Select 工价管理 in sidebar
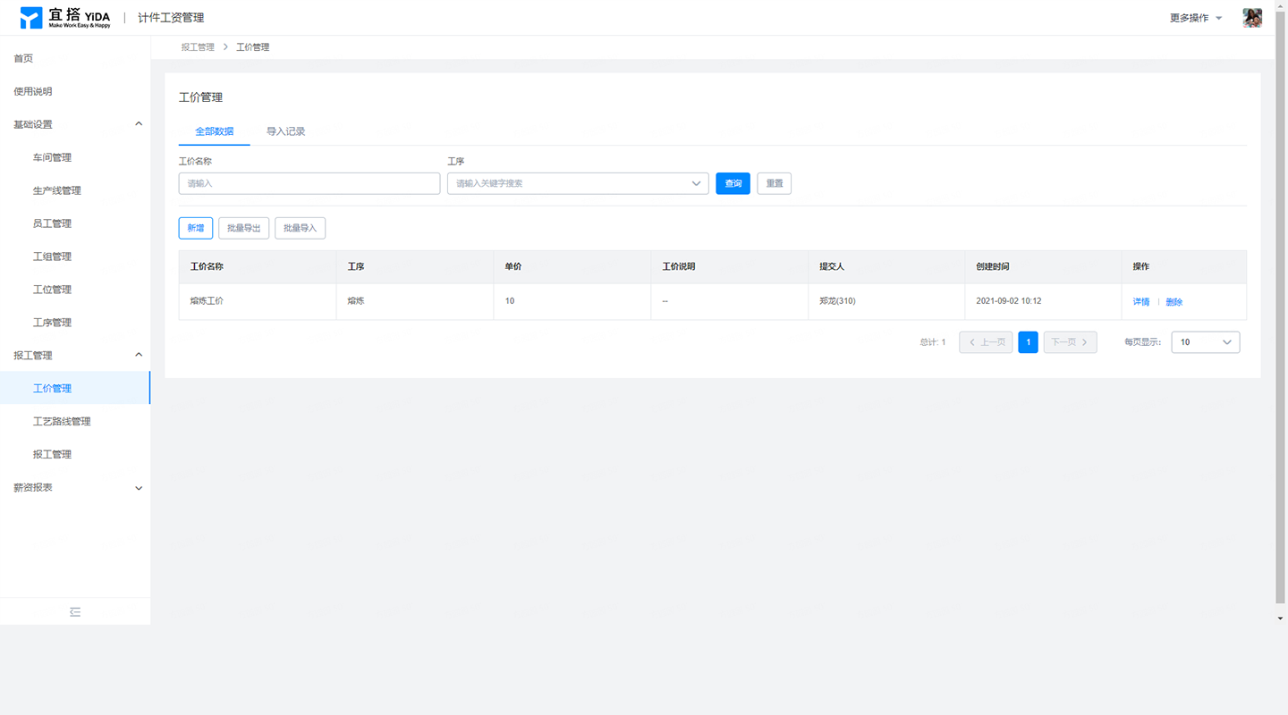 click(75, 388)
